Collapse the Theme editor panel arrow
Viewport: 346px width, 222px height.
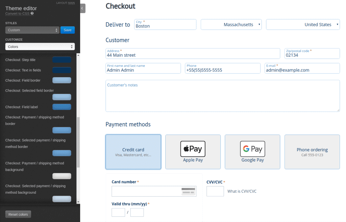click(x=82, y=8)
